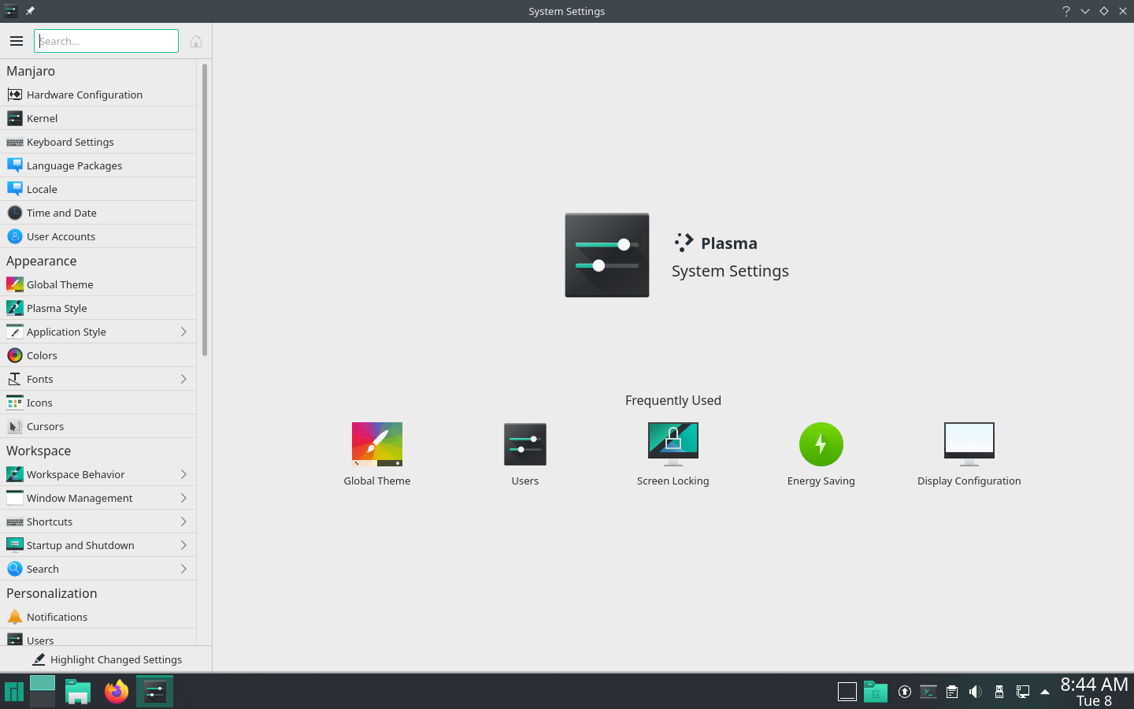
Task: Toggle Highlight Changed Settings
Action: pyautogui.click(x=106, y=659)
